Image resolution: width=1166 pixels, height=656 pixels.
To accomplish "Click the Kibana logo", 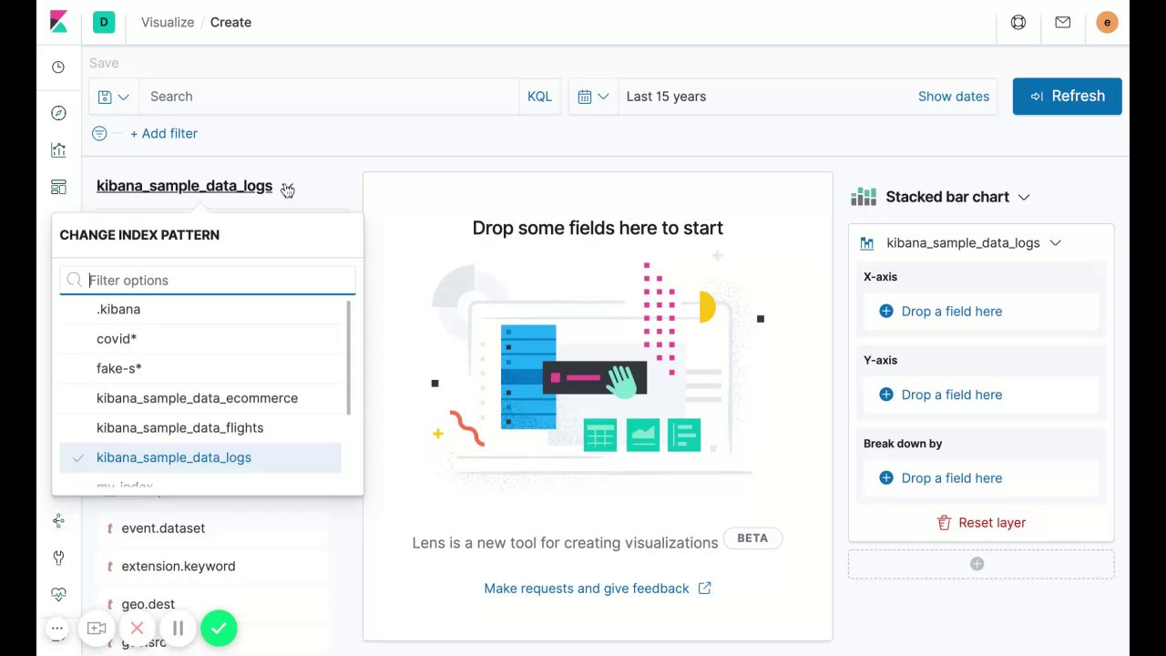I will click(x=58, y=22).
